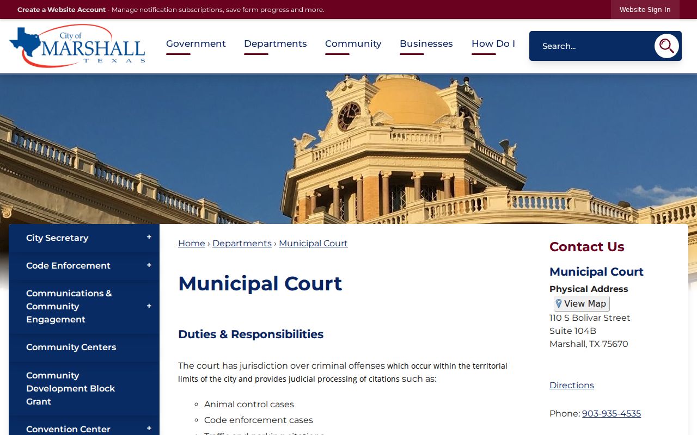The image size is (697, 435).
Task: Expand the Convention Center submenu
Action: [149, 429]
